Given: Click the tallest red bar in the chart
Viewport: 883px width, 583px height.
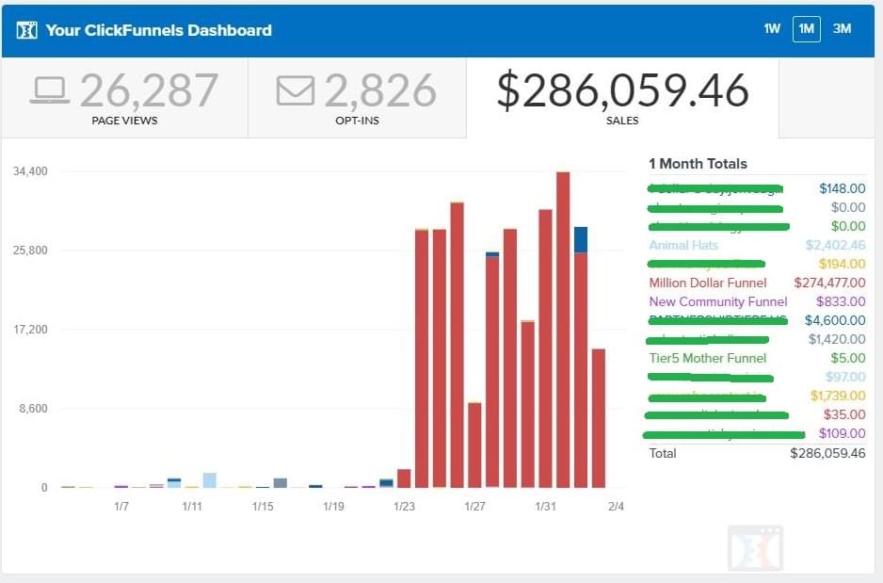Looking at the screenshot, I should coord(563,330).
